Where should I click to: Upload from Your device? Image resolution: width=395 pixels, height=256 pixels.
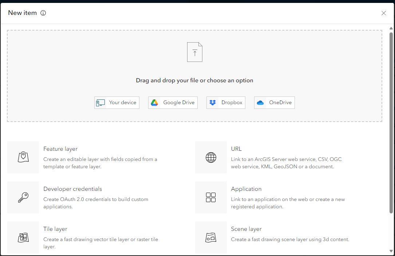(x=117, y=103)
